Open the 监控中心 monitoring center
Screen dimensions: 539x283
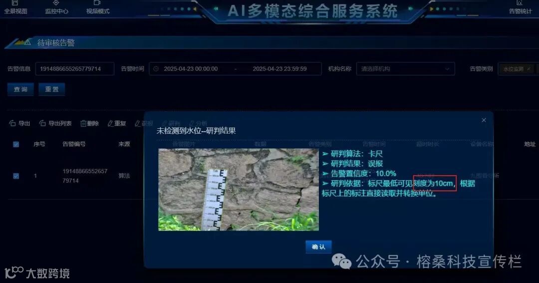[57, 7]
